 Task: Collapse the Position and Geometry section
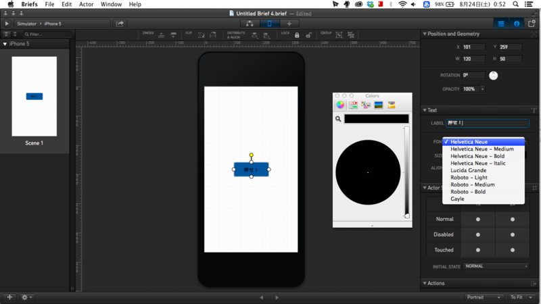425,34
